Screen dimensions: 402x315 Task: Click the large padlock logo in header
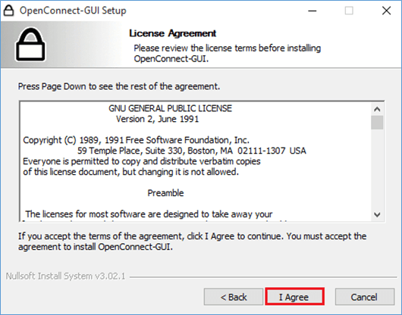tap(30, 45)
